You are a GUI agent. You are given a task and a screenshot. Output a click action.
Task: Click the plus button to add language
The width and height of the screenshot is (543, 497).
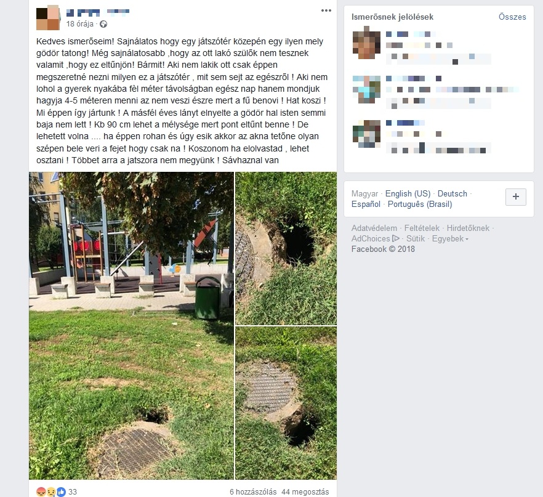[516, 196]
